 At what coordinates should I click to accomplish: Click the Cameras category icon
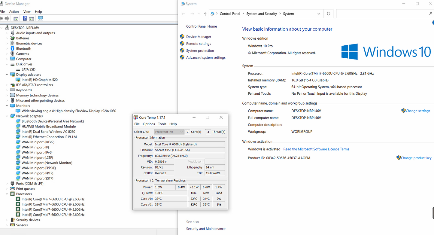12,54
